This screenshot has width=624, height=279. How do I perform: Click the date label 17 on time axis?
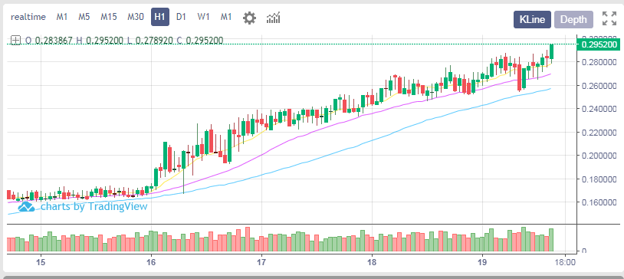261,262
